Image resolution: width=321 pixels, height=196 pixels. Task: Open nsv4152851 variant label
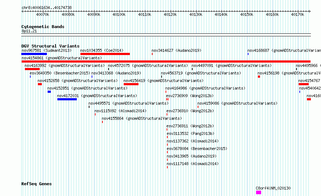point(87,88)
